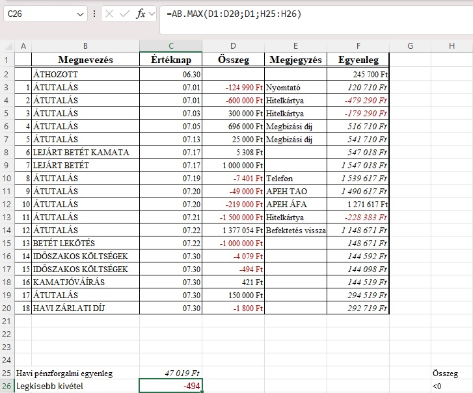This screenshot has height=393, width=473.
Task: Click the criteria cell containing <0
Action: click(x=451, y=387)
